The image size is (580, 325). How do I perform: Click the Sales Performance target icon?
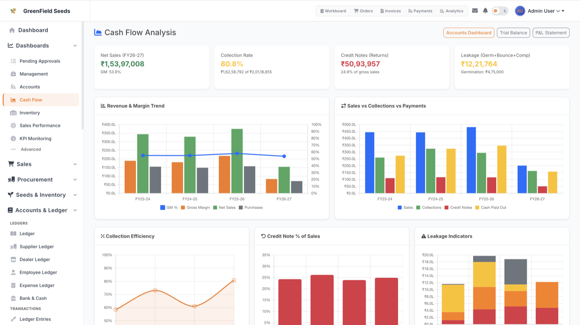coord(13,125)
